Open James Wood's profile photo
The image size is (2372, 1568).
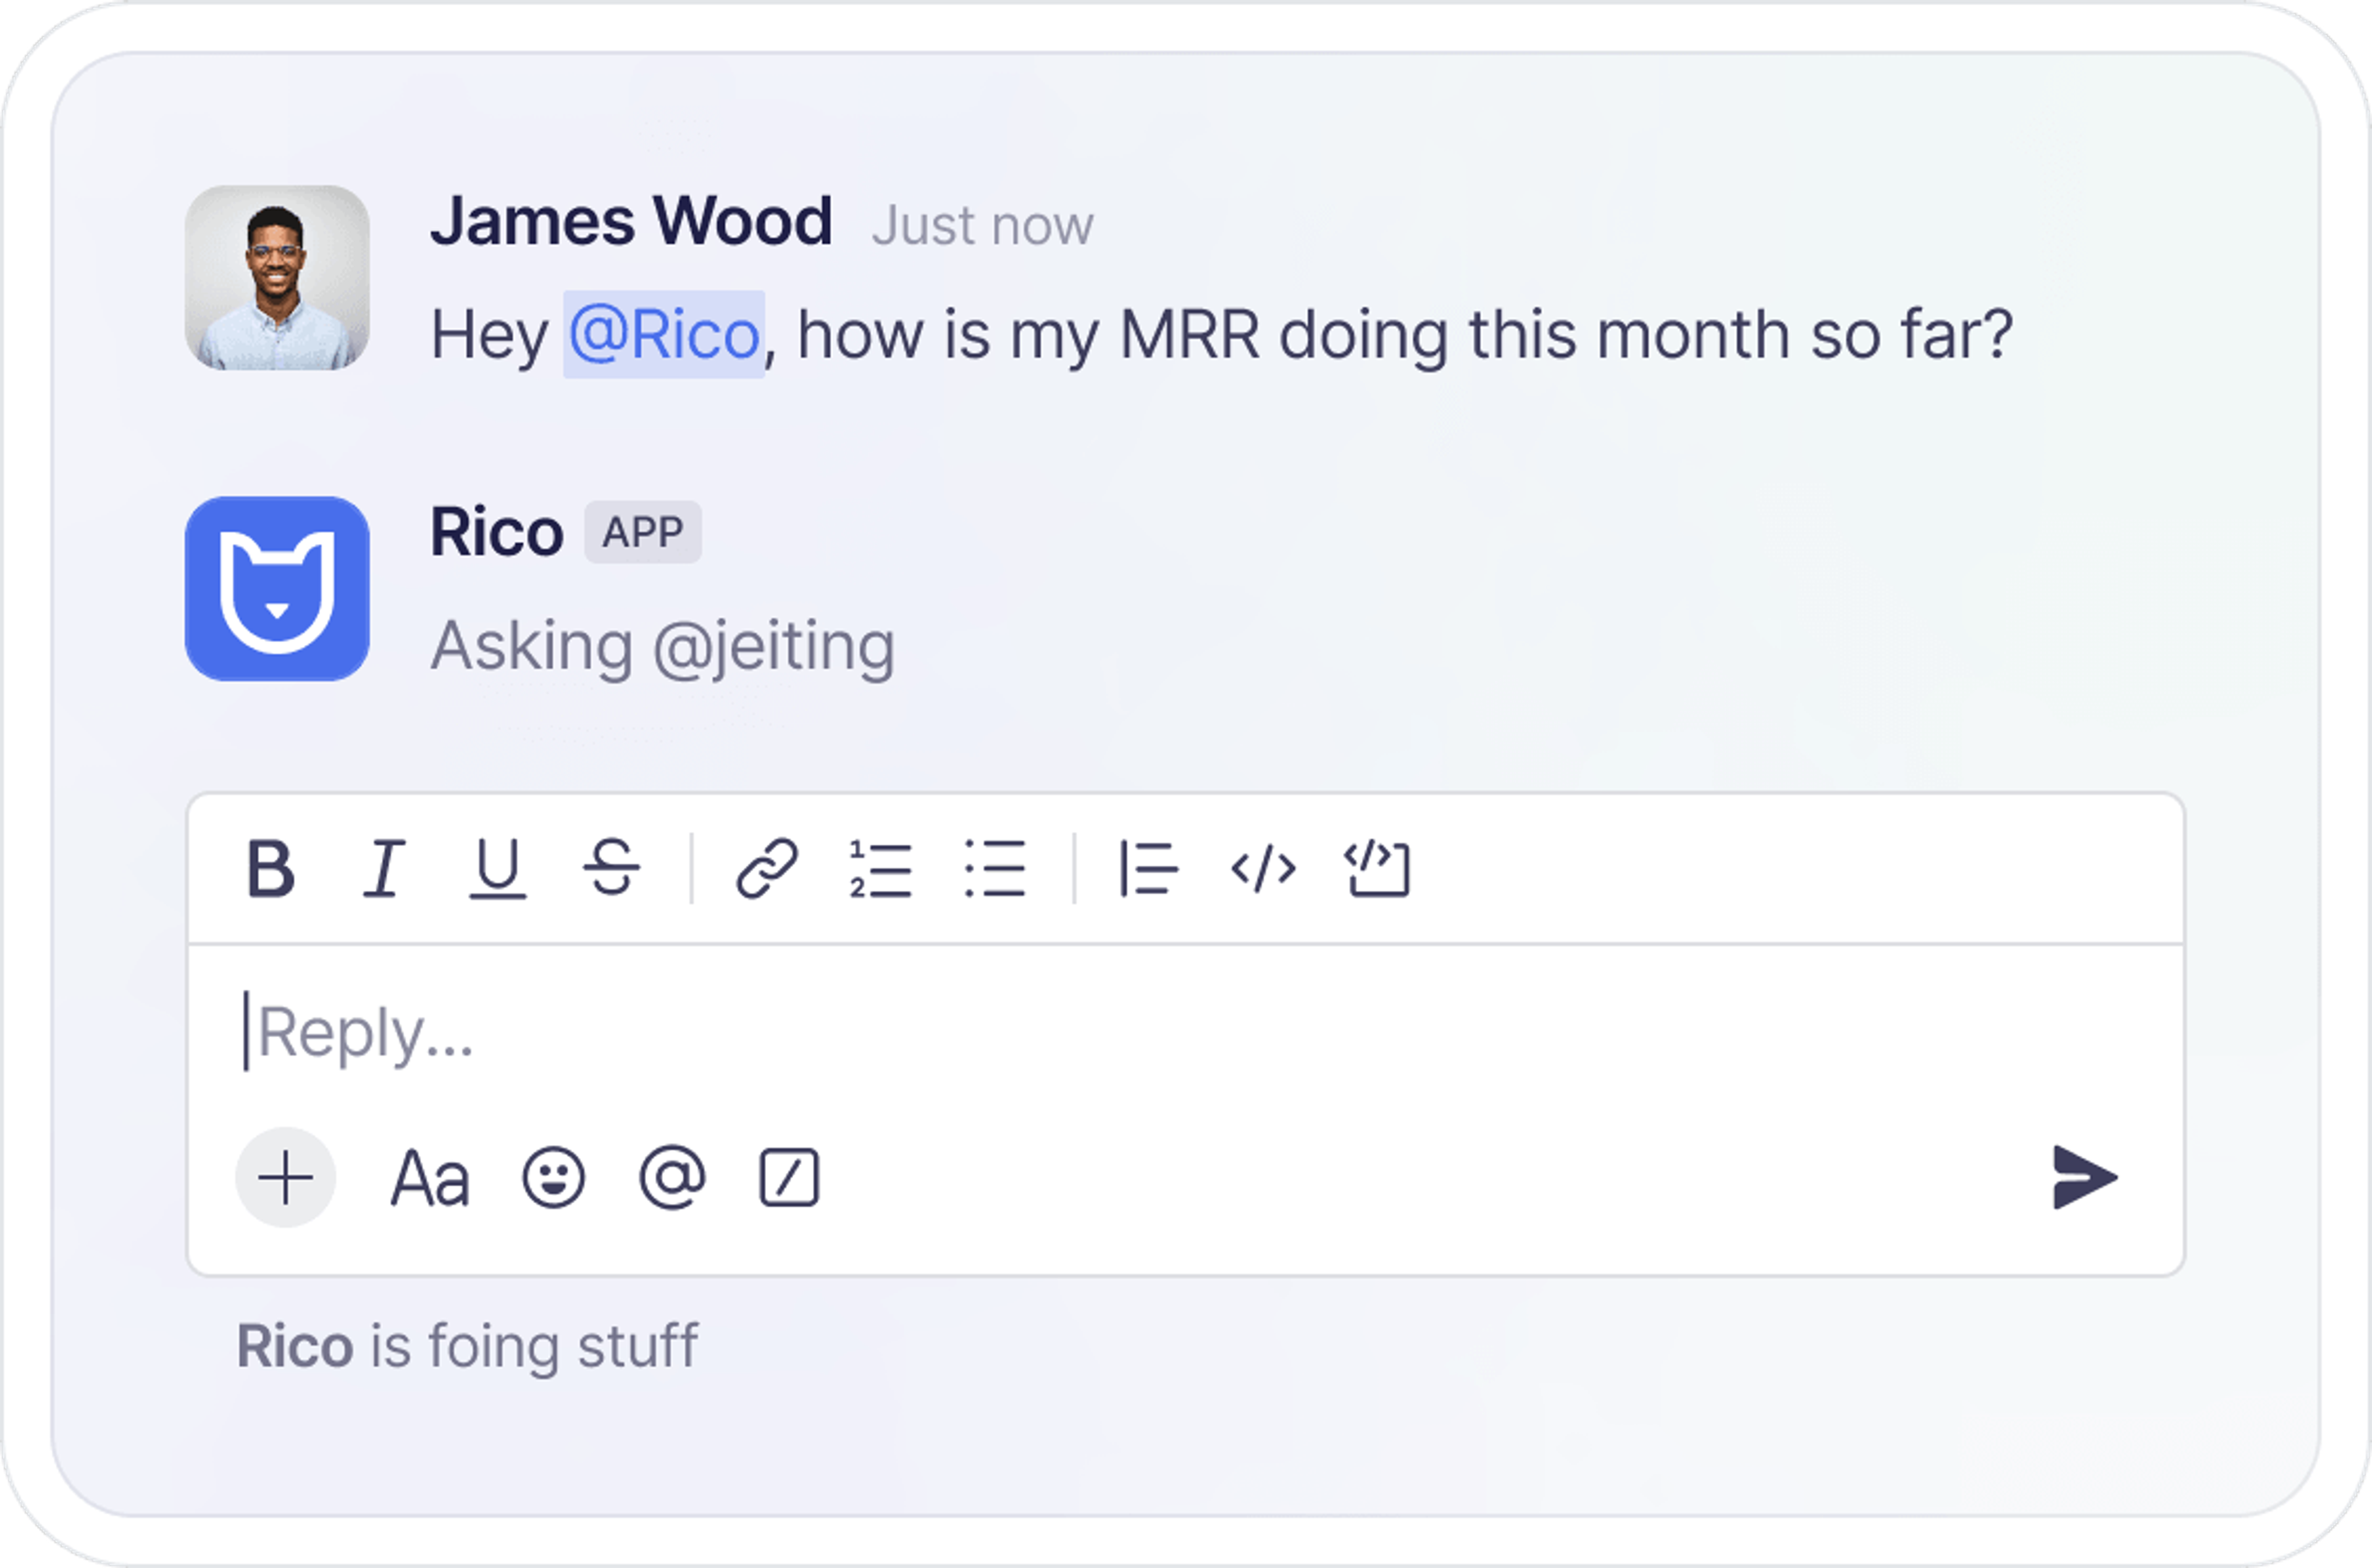277,278
